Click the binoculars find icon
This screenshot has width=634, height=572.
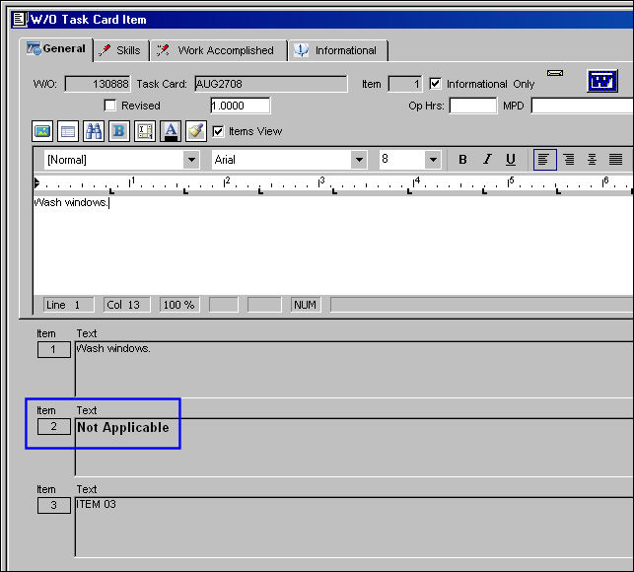(94, 131)
